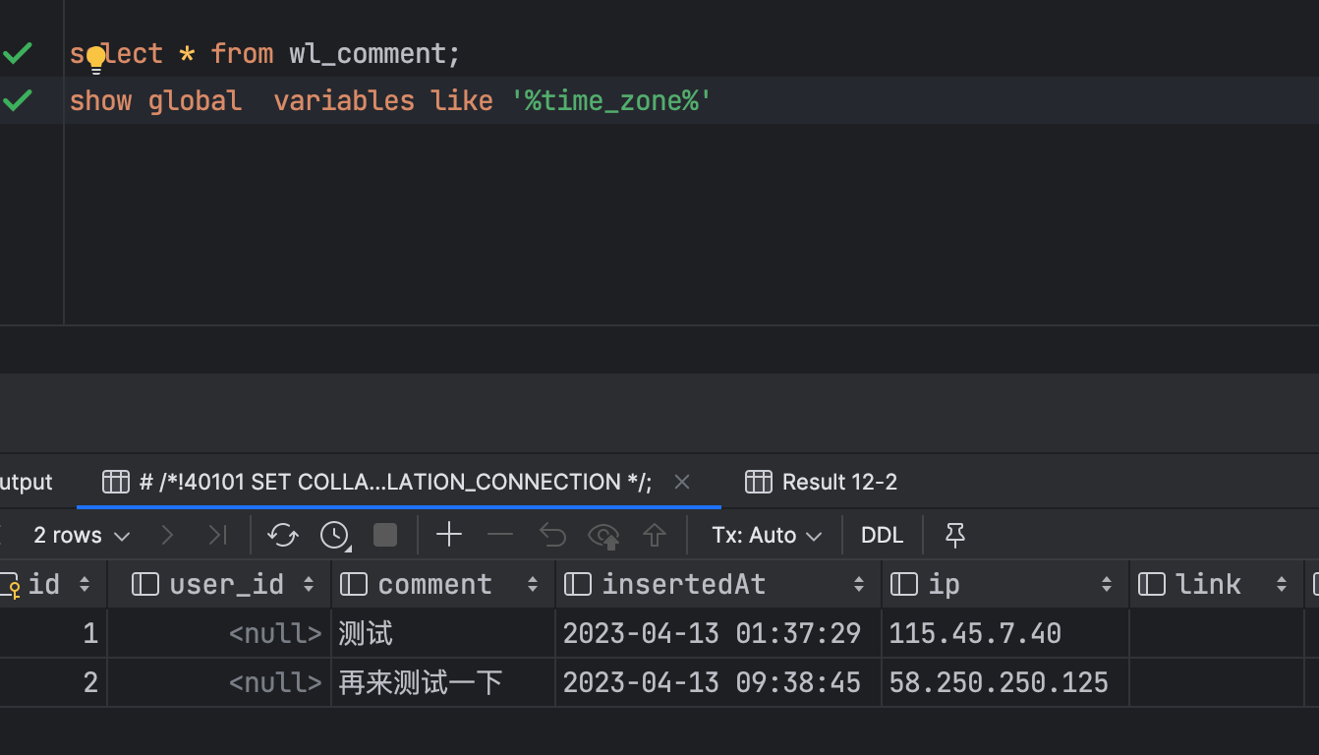
Task: Add a new row with the plus icon
Action: pyautogui.click(x=449, y=535)
